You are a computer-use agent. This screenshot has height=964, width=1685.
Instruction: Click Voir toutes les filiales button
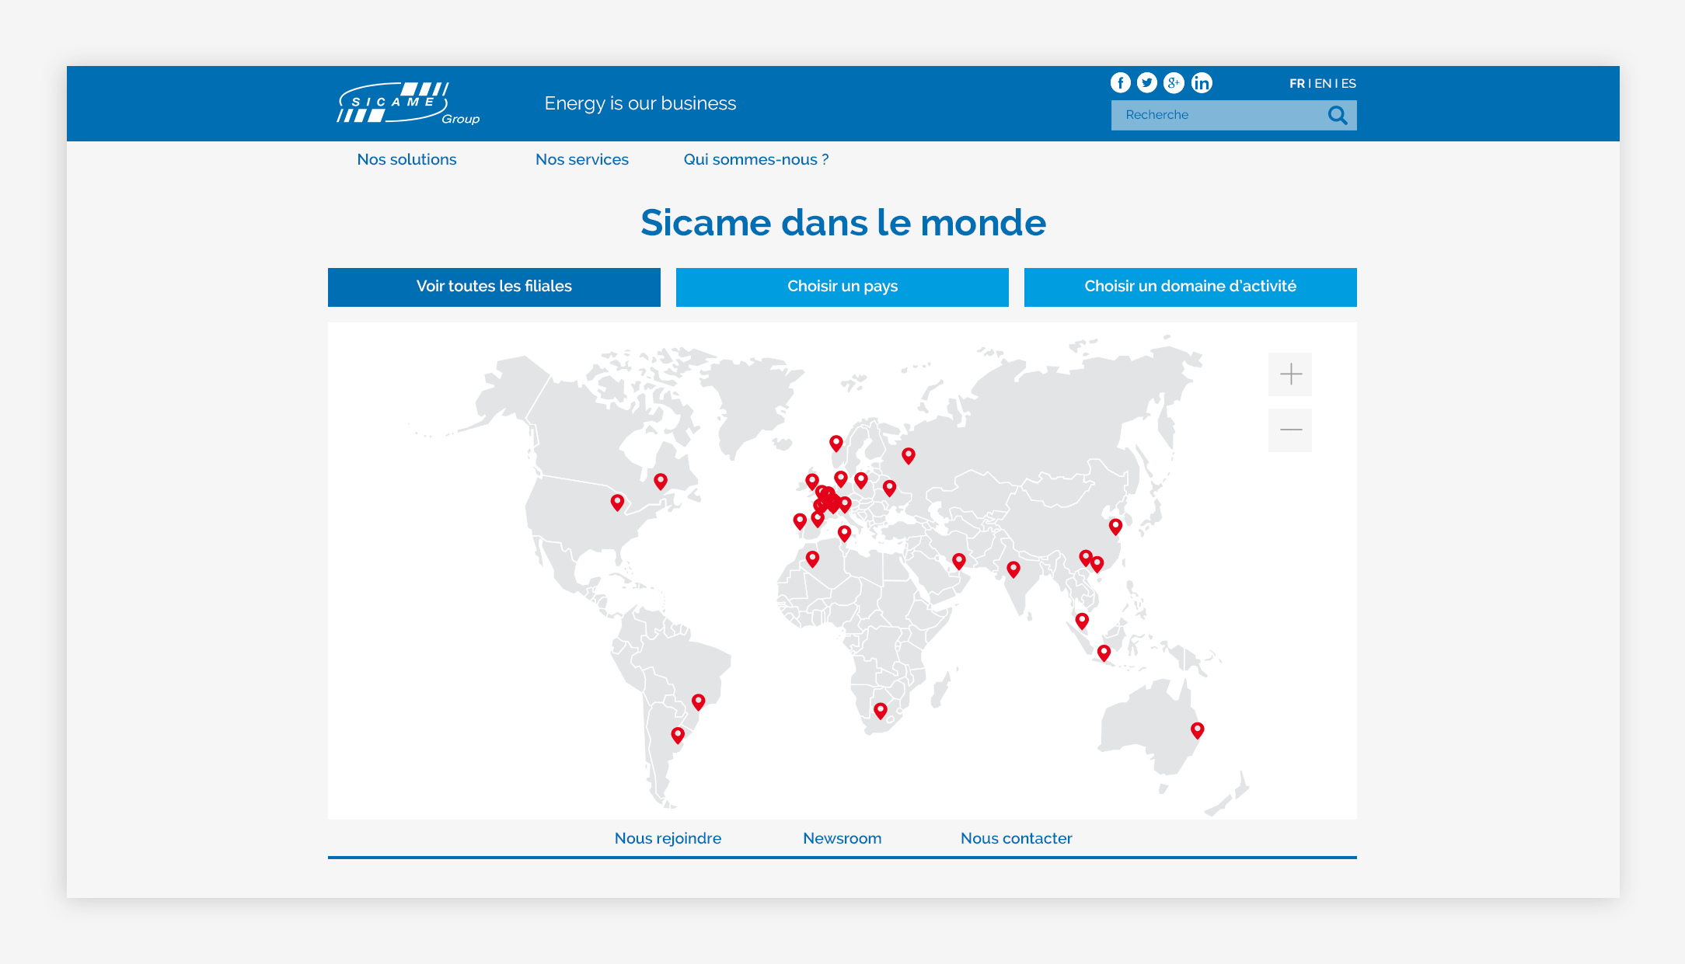(x=494, y=287)
